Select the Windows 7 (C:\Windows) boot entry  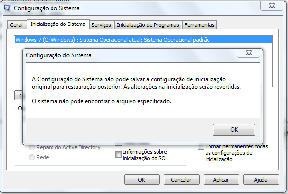pos(143,40)
